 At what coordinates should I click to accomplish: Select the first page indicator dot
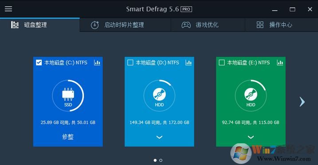[x=155, y=160]
